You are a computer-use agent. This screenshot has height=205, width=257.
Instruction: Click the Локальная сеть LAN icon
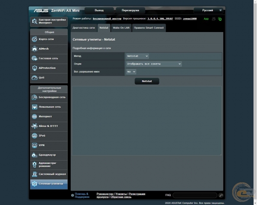pyautogui.click(x=34, y=107)
